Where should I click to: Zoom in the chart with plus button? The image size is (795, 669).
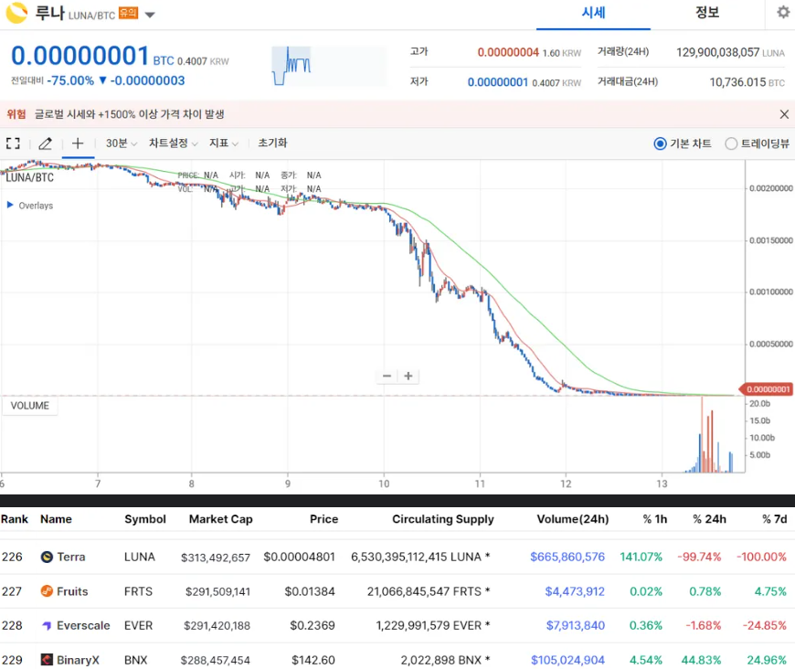[x=408, y=376]
